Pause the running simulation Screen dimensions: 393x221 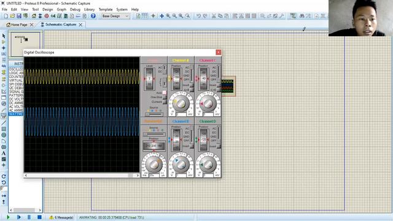[29, 217]
